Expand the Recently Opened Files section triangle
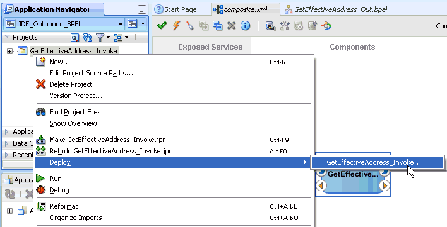 click(7, 155)
